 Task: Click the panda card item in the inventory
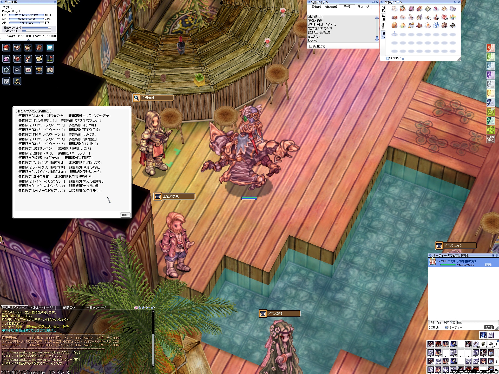pyautogui.click(x=403, y=9)
